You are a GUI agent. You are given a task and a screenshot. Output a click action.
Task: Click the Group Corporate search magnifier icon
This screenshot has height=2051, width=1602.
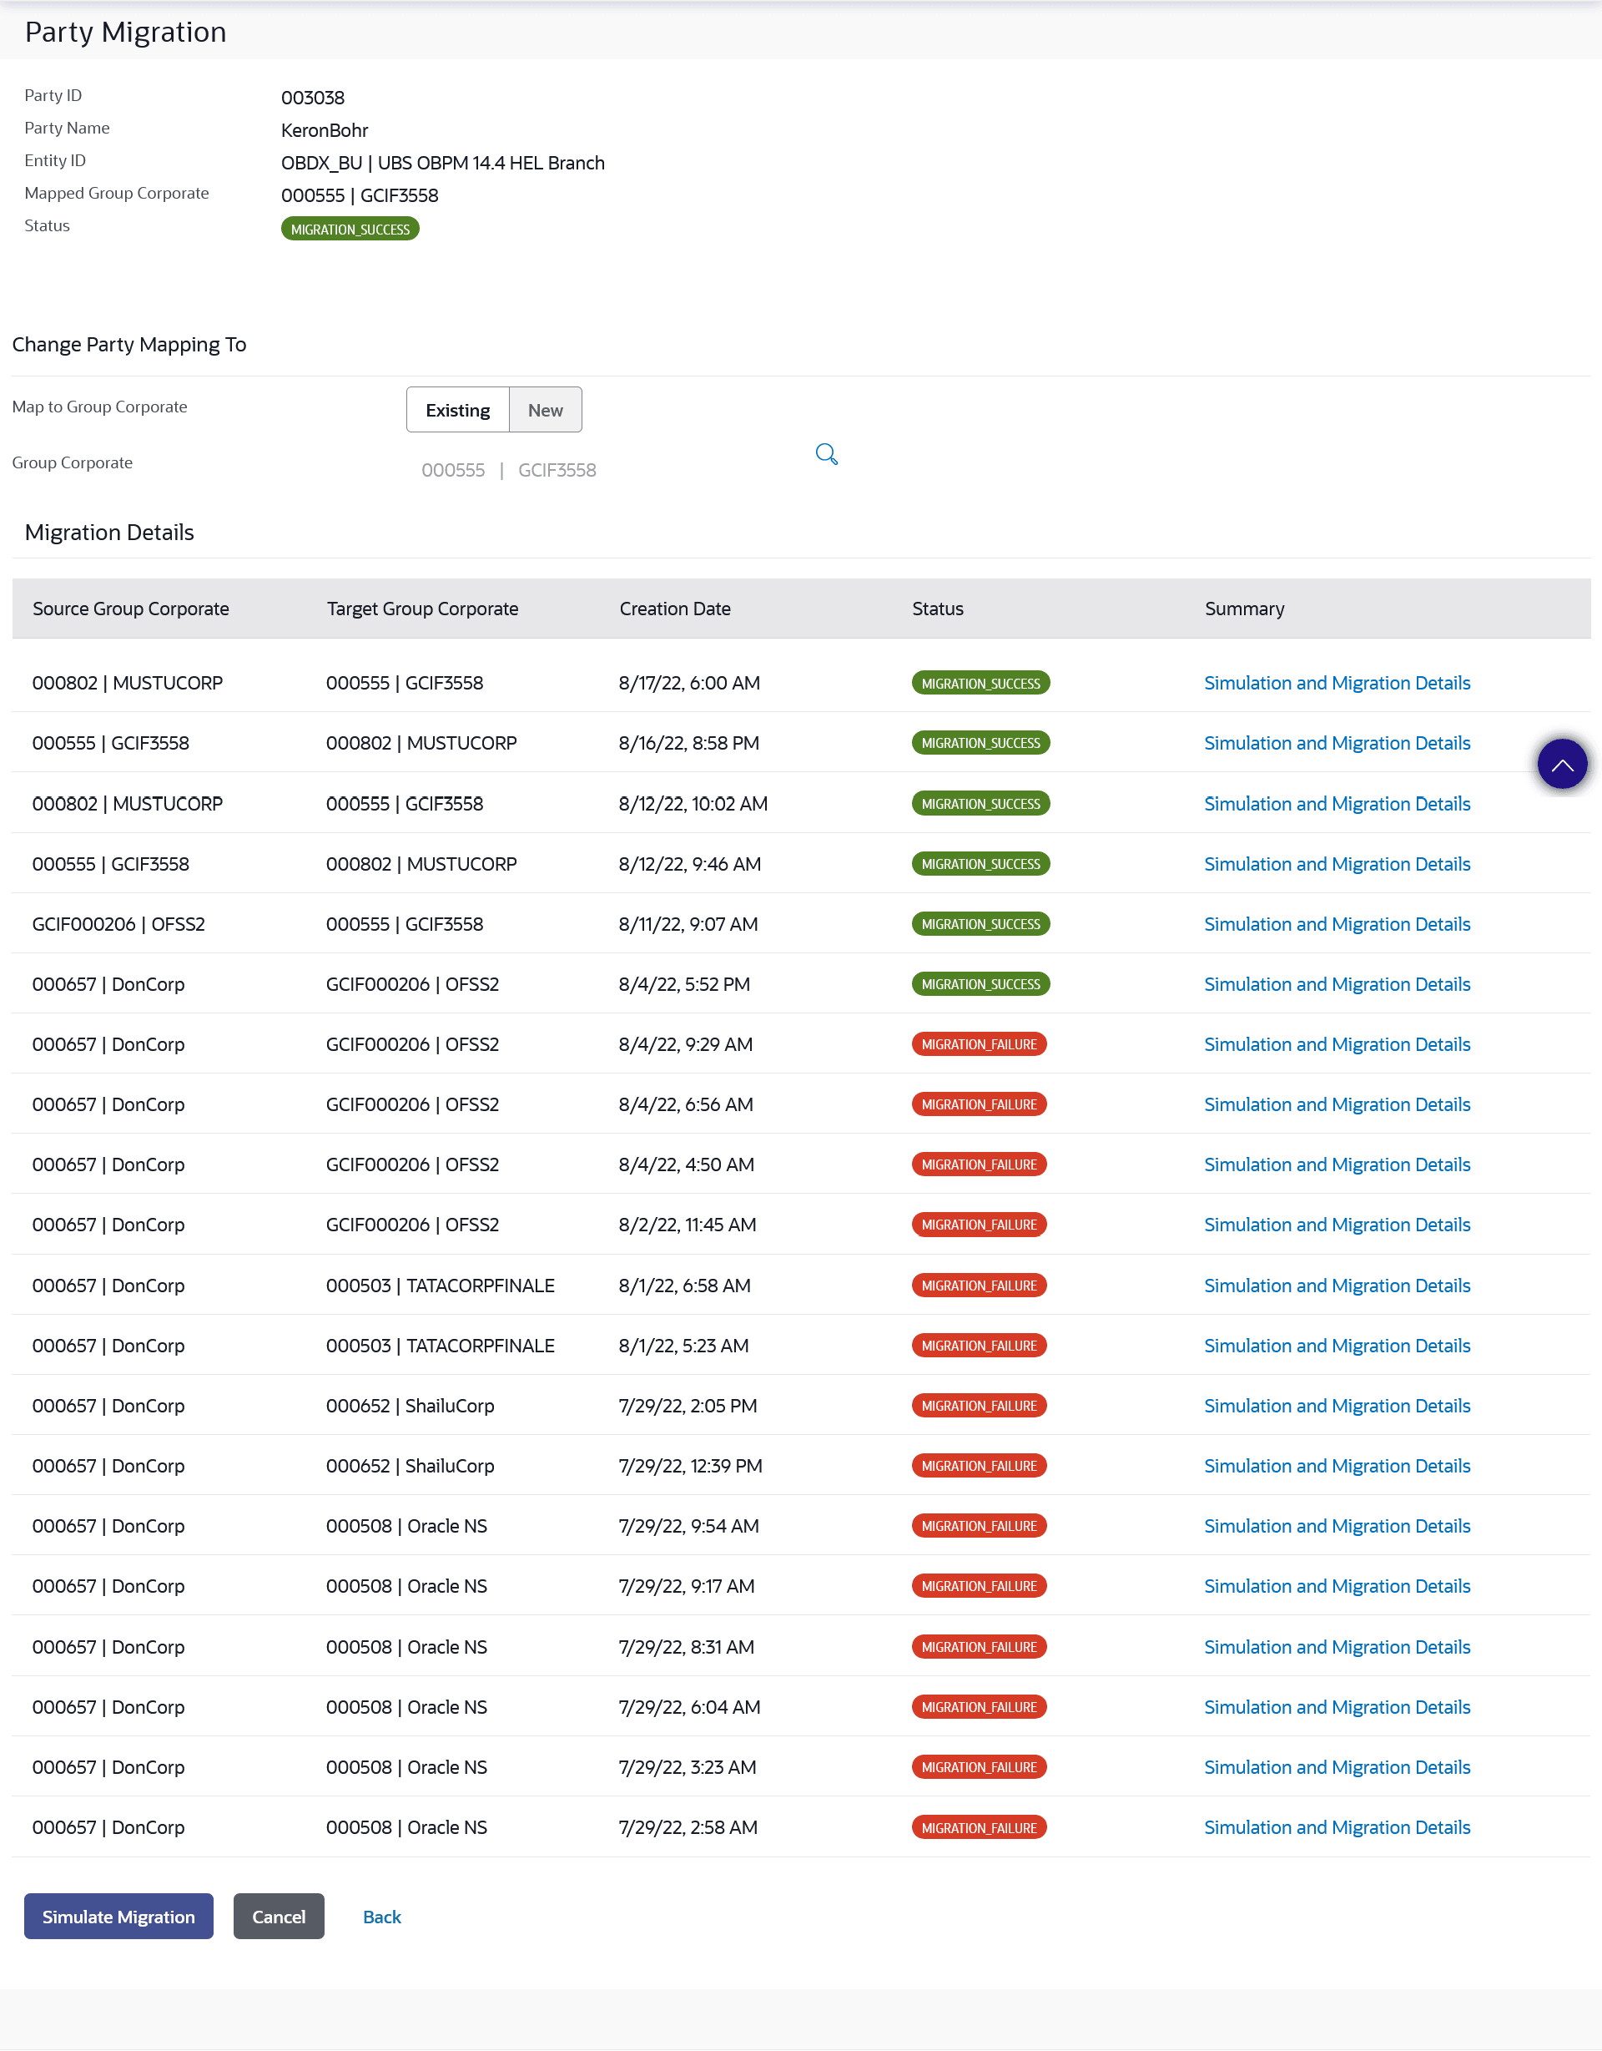(826, 454)
